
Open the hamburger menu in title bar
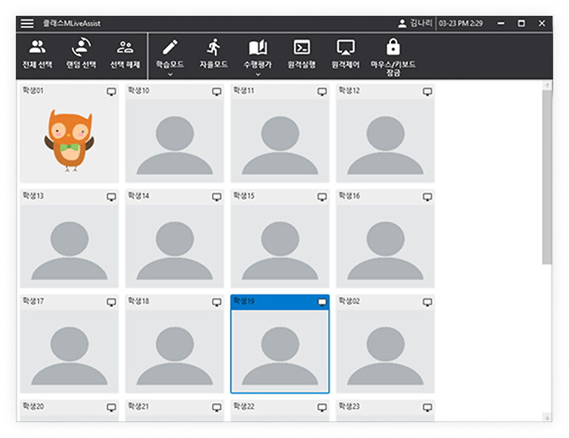pyautogui.click(x=28, y=24)
